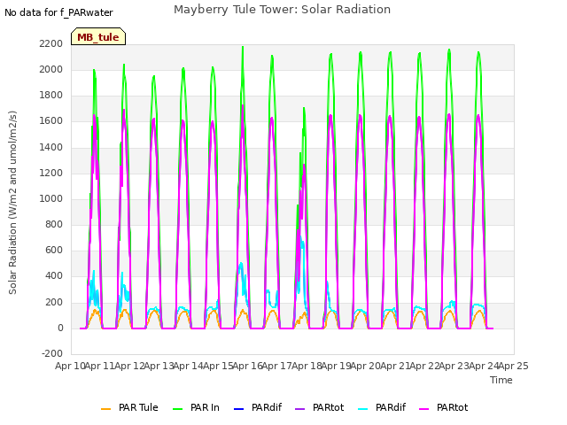
Task: Click the 'Time' x-axis label
Action: (x=501, y=380)
